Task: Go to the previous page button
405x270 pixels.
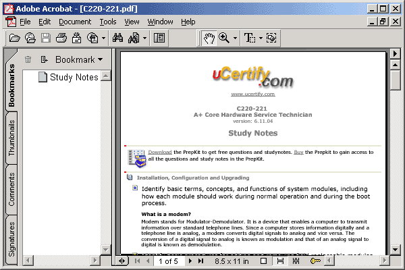Action: click(148, 261)
